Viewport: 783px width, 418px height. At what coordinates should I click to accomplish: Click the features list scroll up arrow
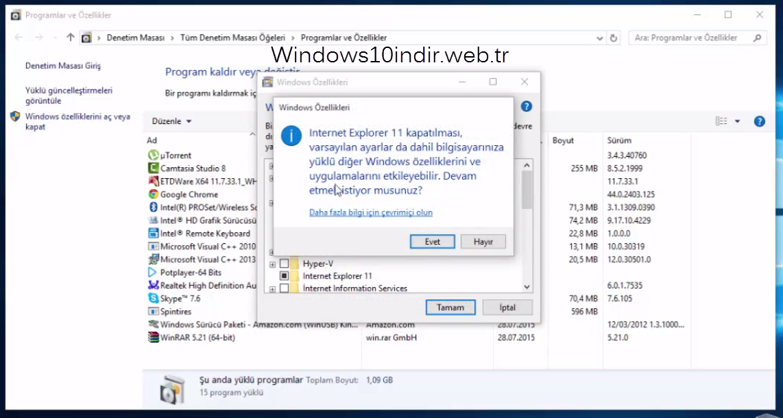(x=527, y=165)
